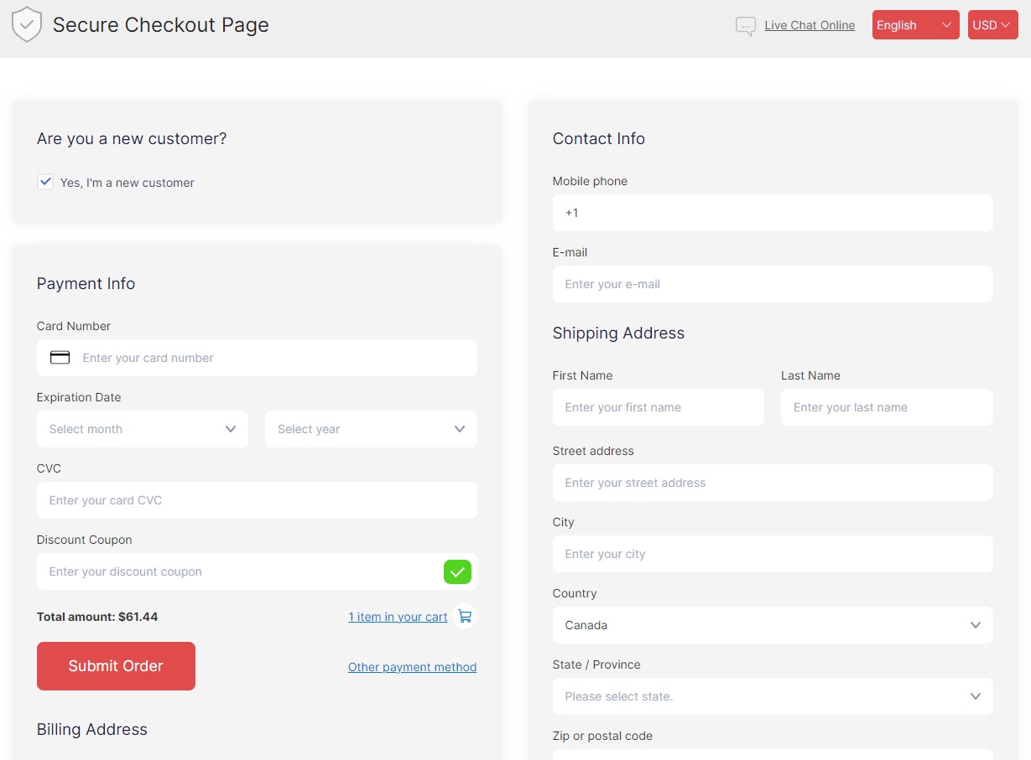Click the chevron on the USD currency selector

[x=1008, y=24]
